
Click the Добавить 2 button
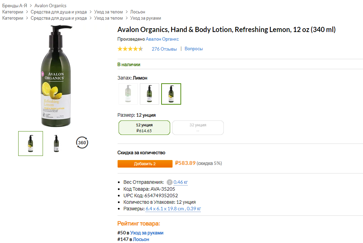tap(145, 164)
